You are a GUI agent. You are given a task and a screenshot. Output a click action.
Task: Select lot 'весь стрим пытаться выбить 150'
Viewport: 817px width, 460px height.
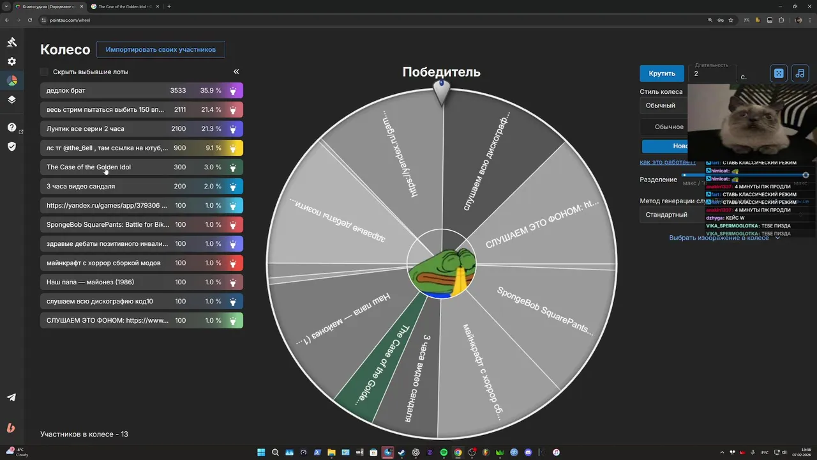[142, 110]
